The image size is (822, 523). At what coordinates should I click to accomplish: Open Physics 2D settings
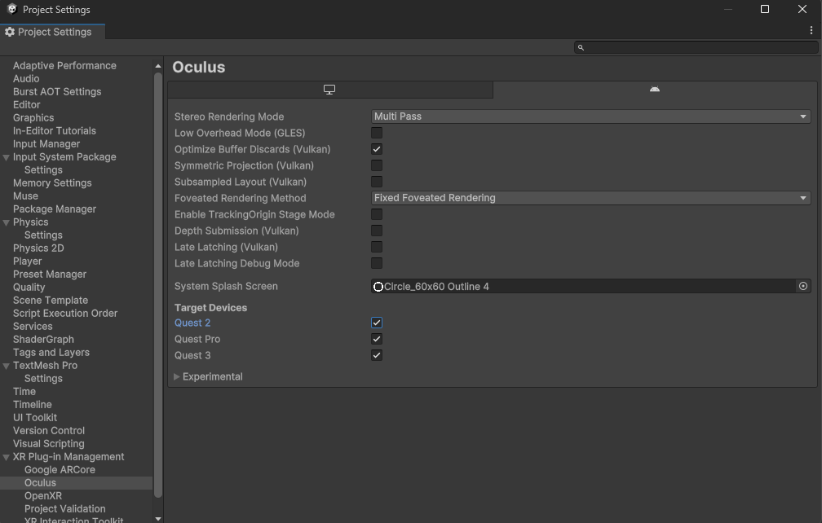[x=38, y=248]
